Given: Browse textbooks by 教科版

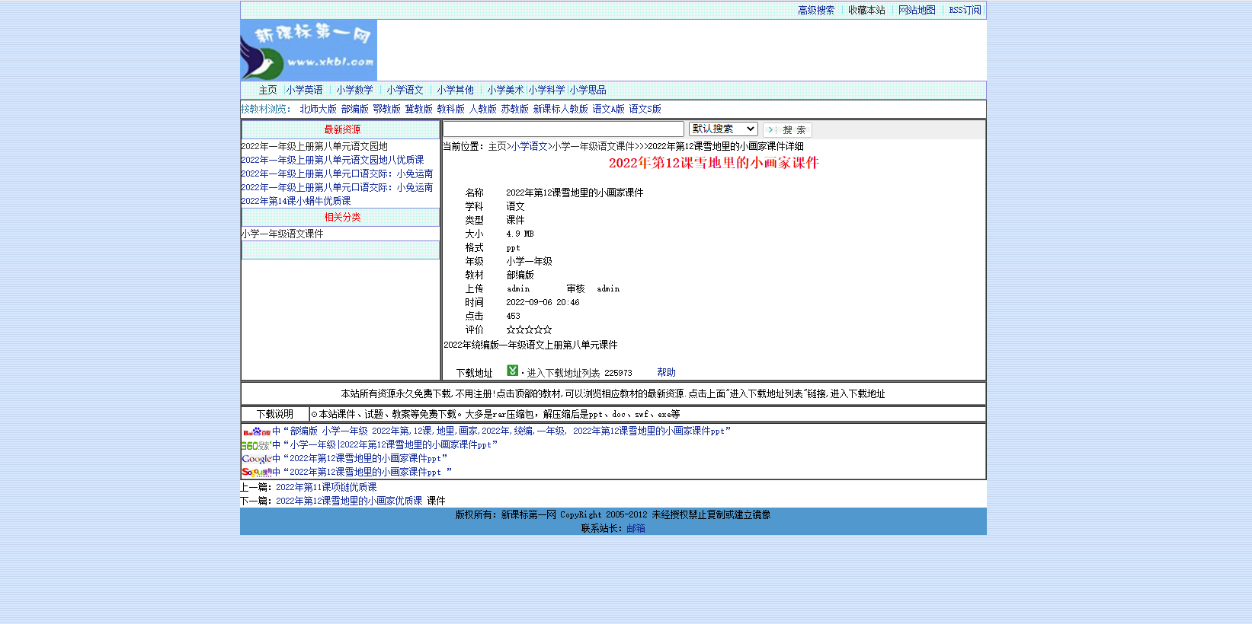Looking at the screenshot, I should (451, 110).
